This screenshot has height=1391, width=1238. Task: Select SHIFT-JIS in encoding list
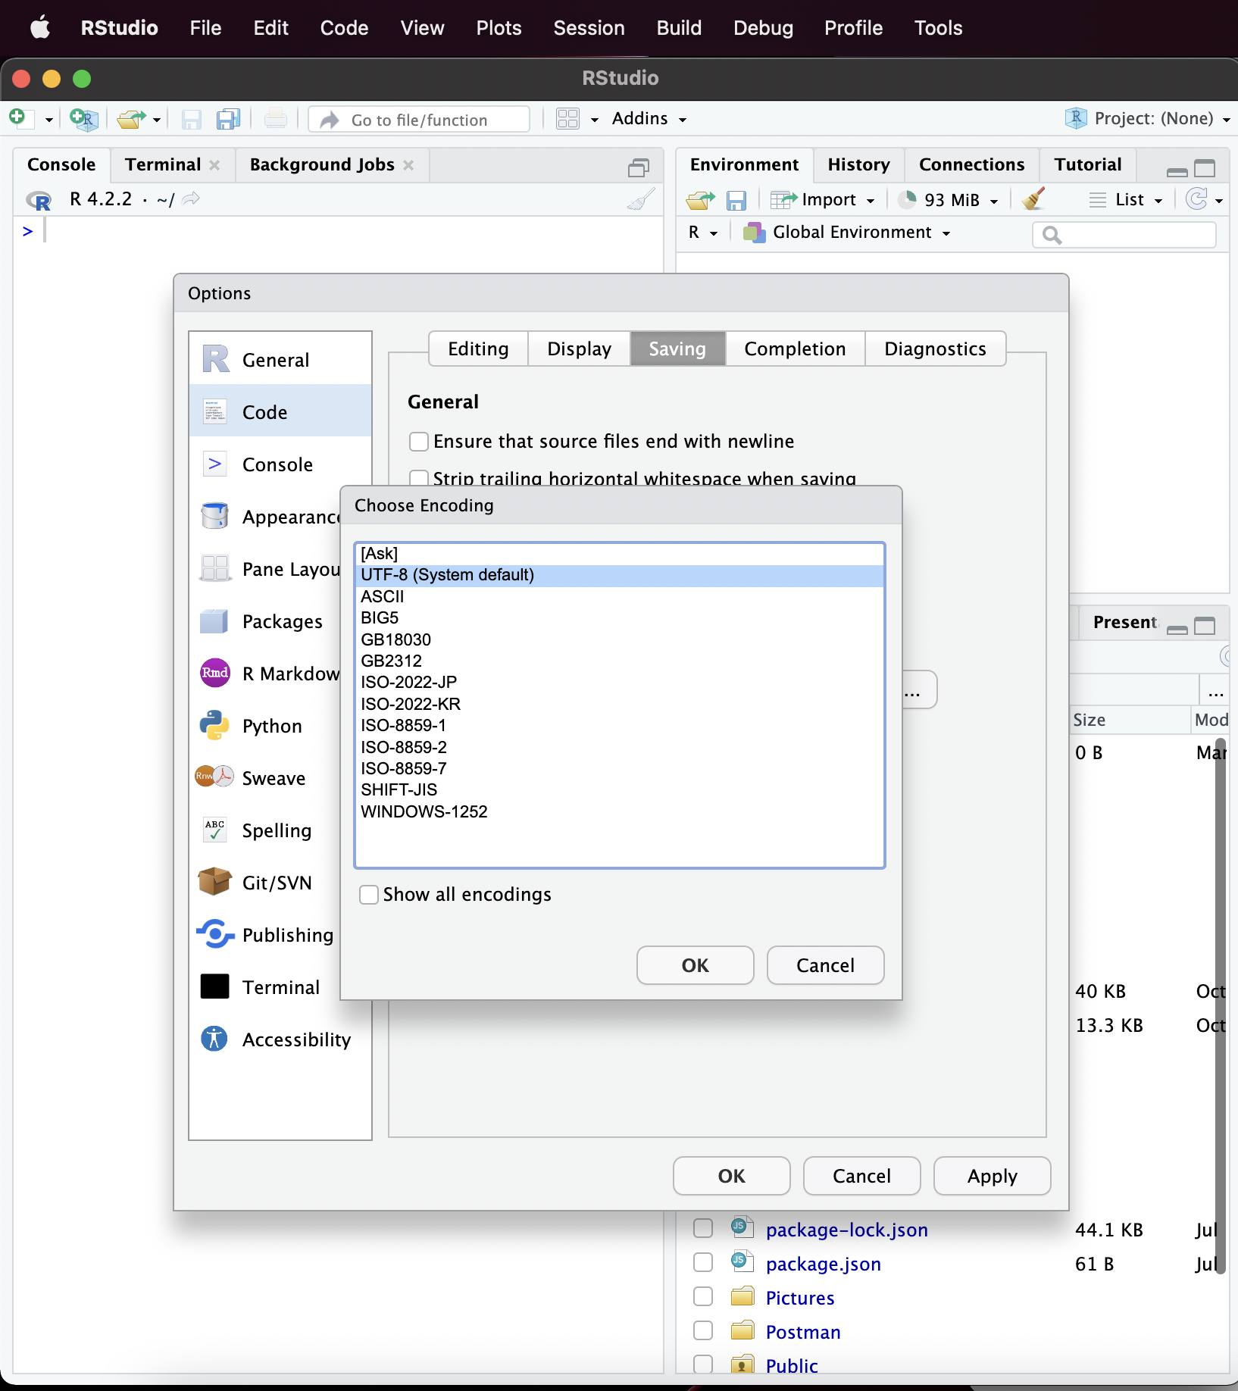pyautogui.click(x=619, y=789)
